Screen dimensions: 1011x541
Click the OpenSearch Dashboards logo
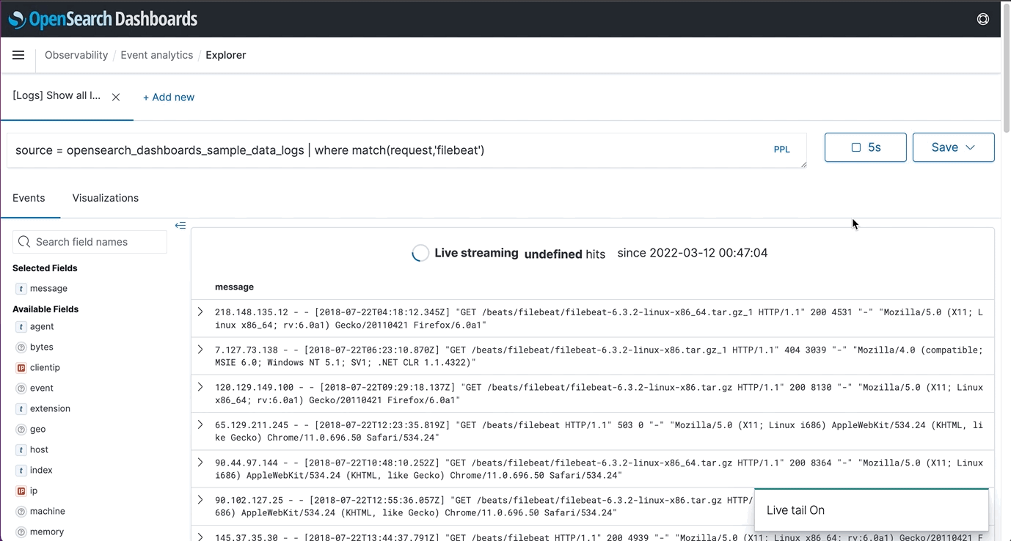pyautogui.click(x=103, y=19)
